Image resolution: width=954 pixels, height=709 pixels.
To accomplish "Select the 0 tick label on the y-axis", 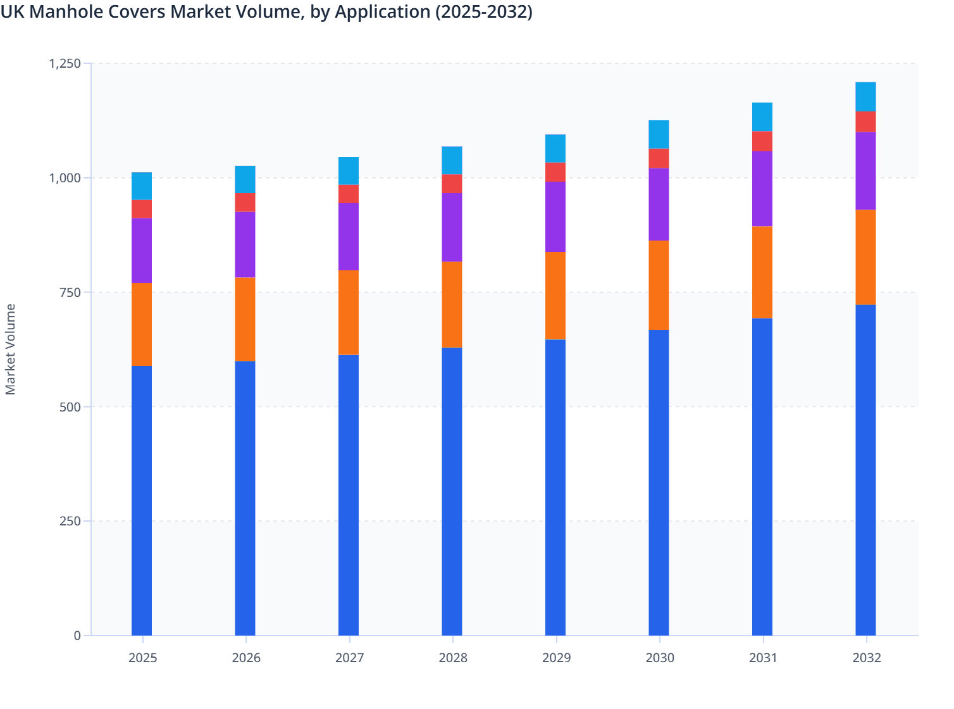I will pos(77,636).
